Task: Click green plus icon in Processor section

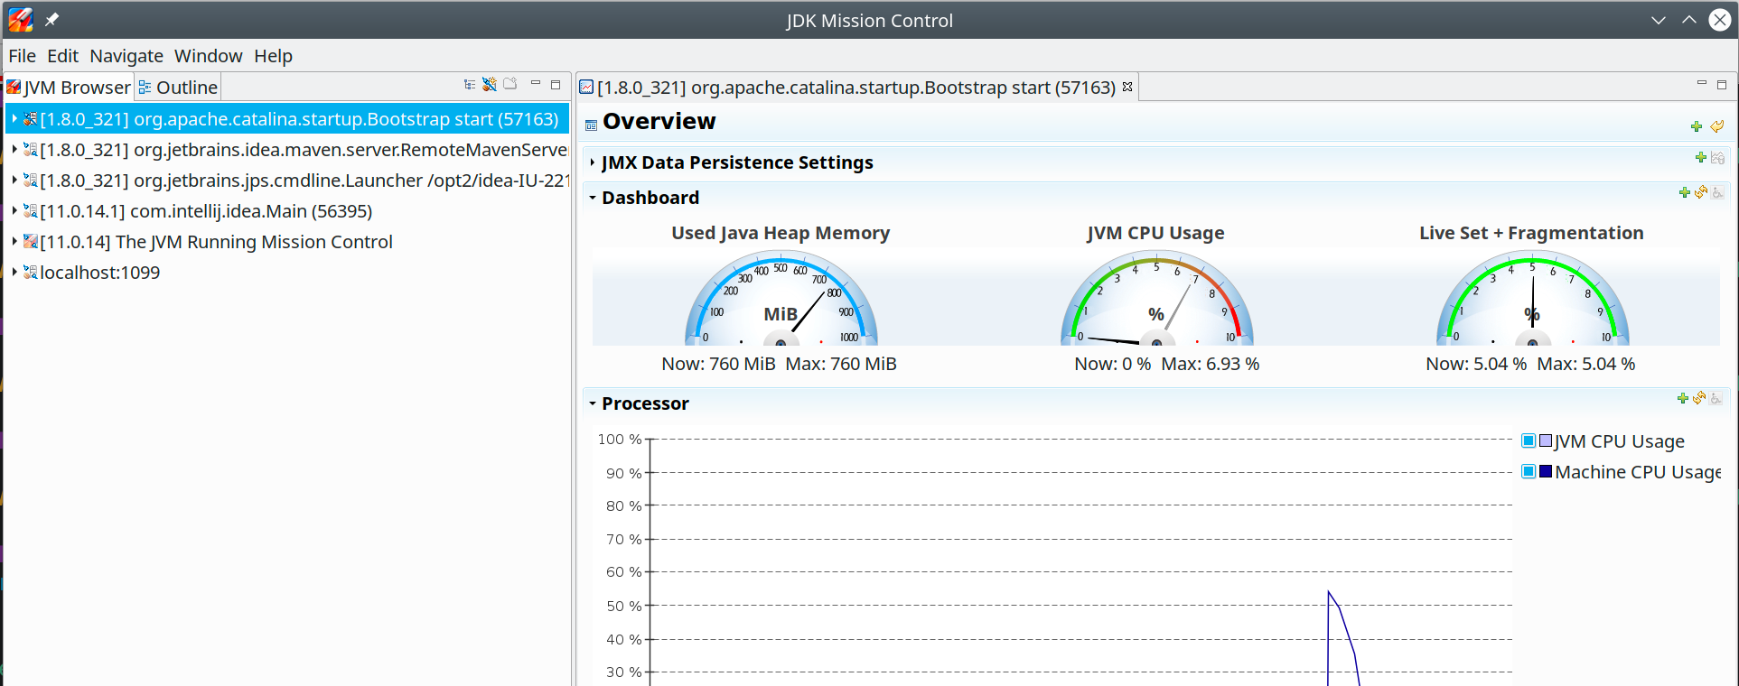Action: [x=1682, y=398]
